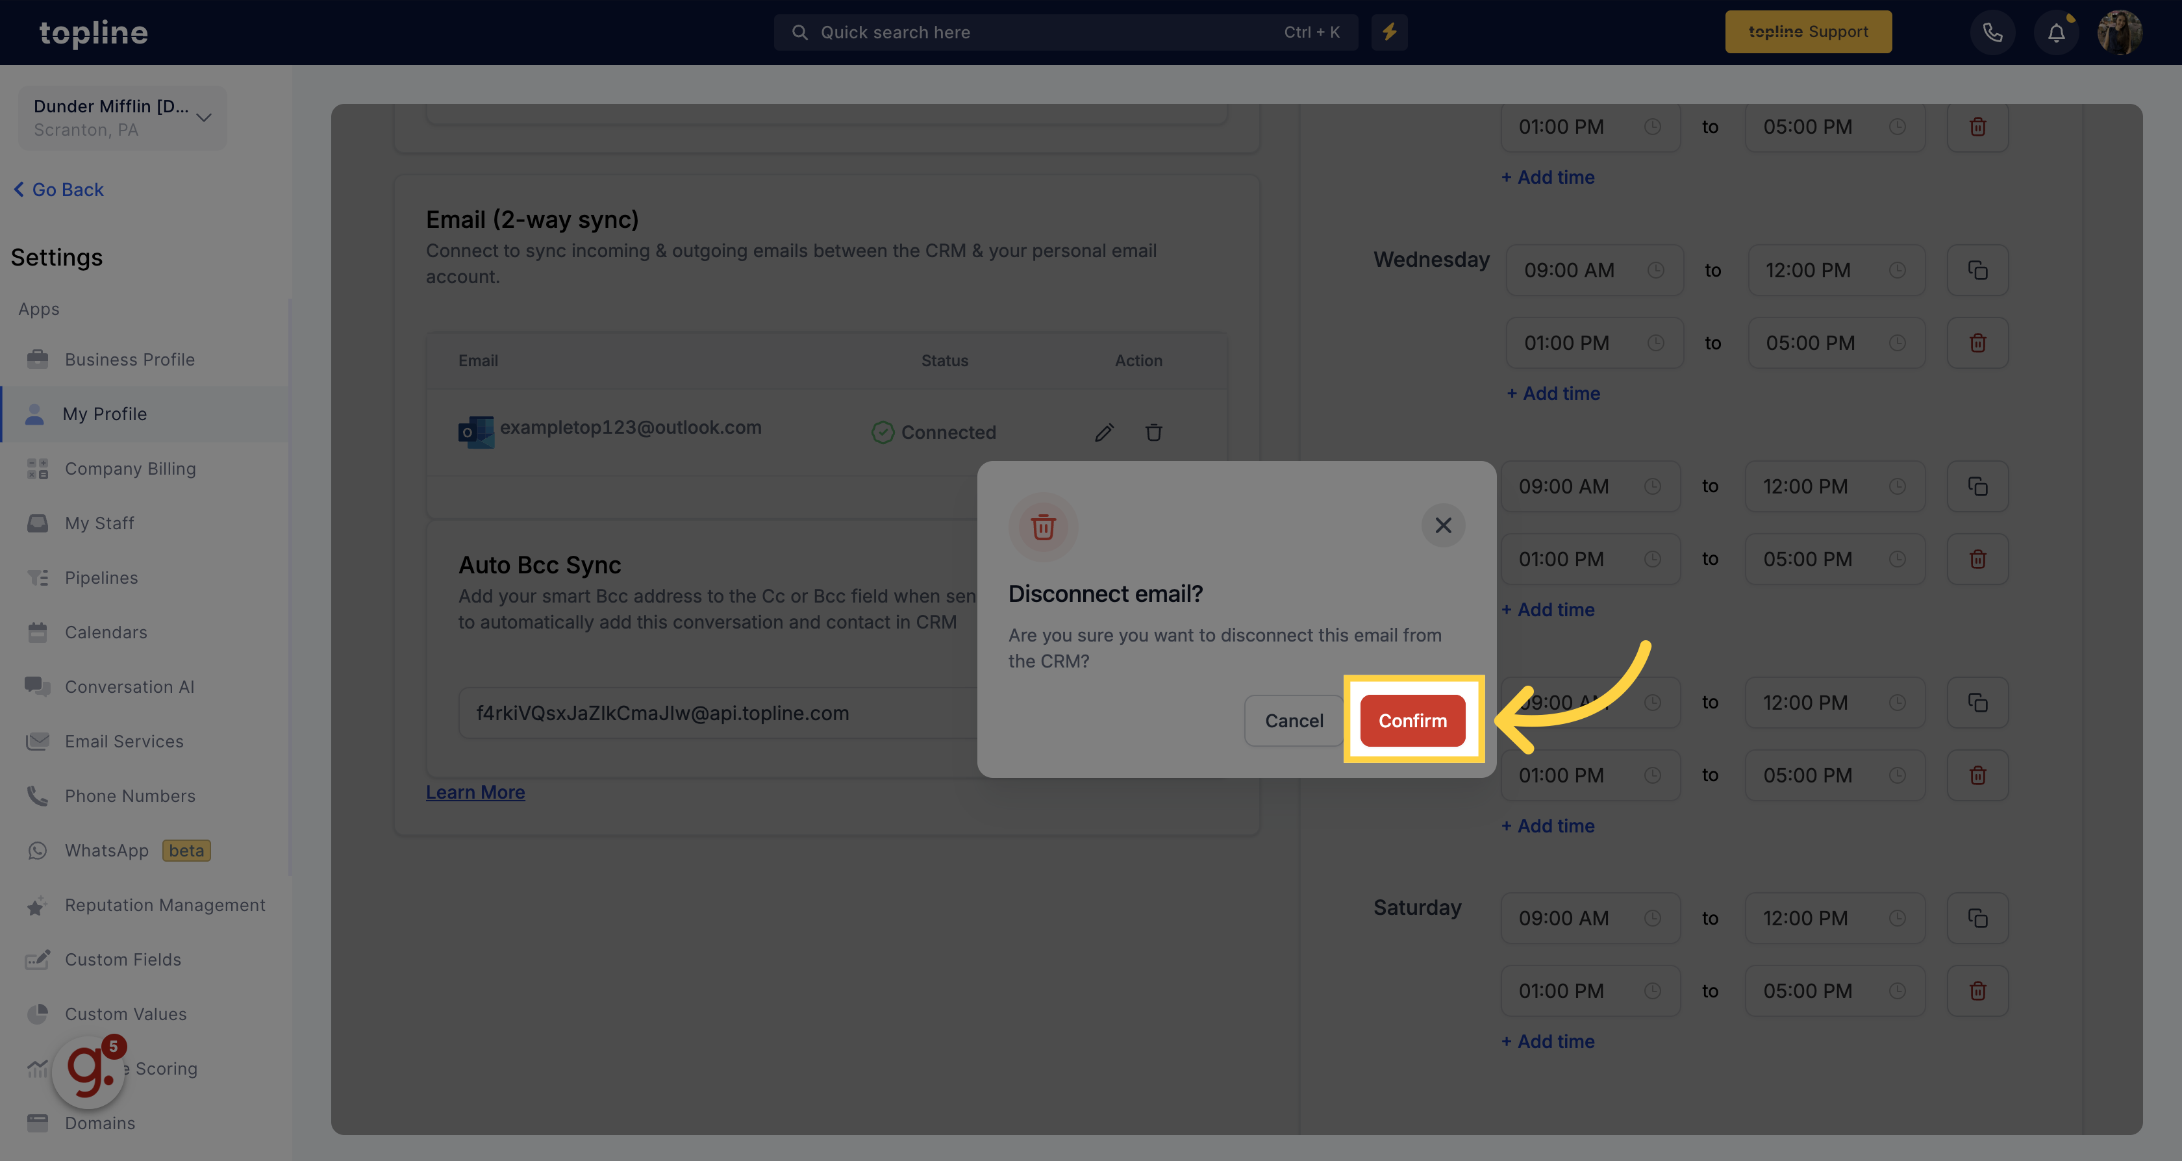Click the Confirm button to disconnect email

tap(1411, 719)
